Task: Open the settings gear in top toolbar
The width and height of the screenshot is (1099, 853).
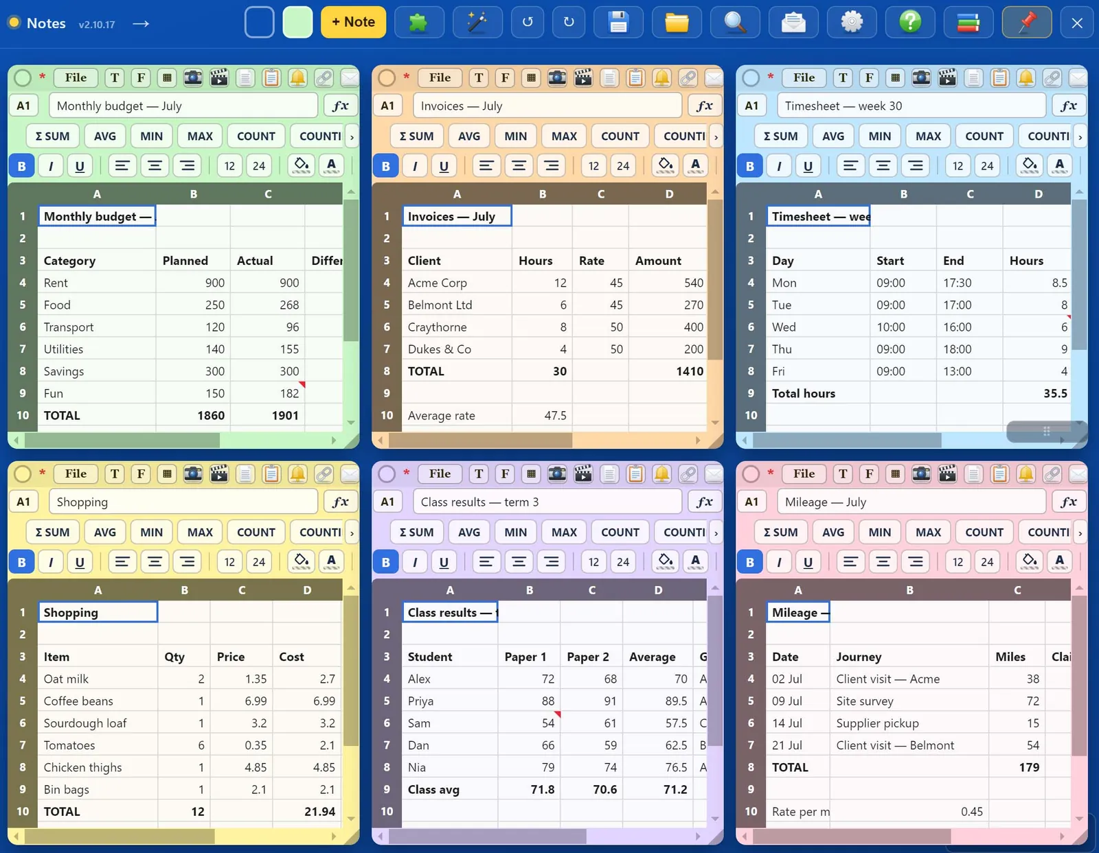Action: [852, 23]
